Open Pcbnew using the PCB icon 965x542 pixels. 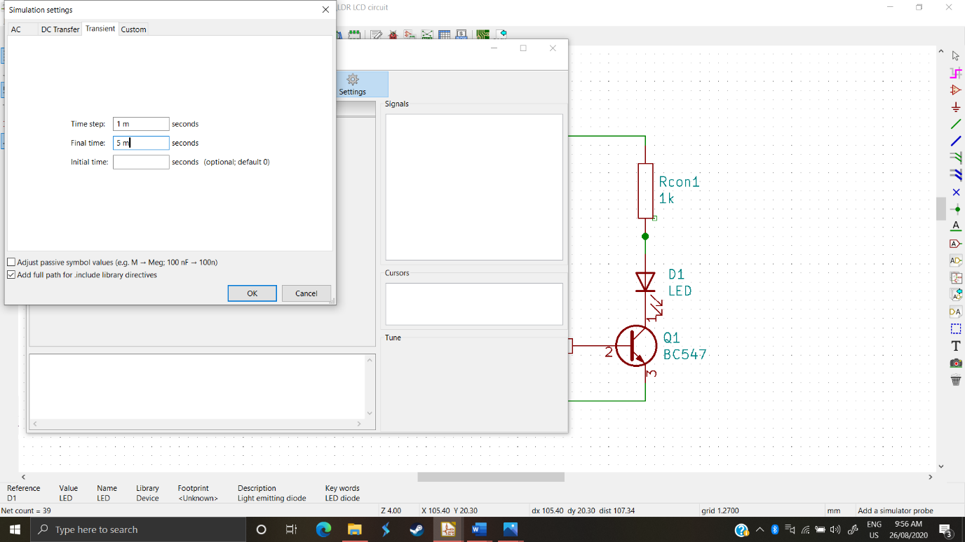pos(483,34)
